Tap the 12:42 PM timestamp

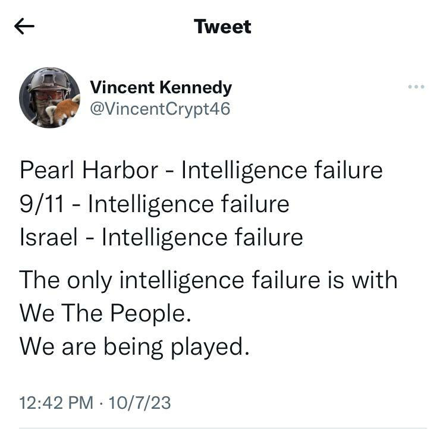[x=56, y=403]
